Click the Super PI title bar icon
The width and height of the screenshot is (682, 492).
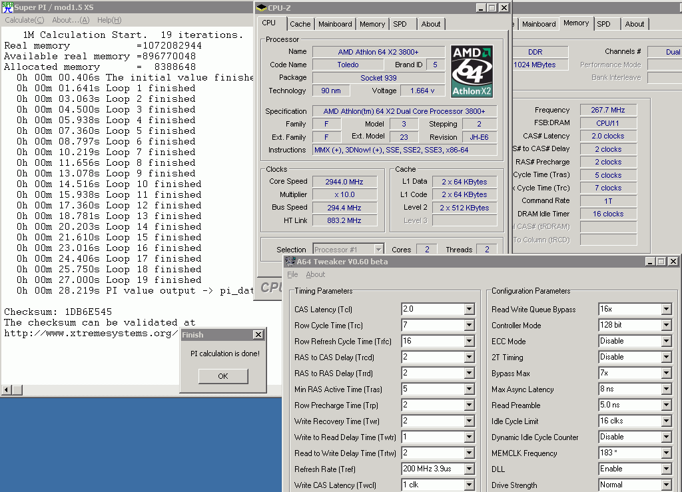7,7
